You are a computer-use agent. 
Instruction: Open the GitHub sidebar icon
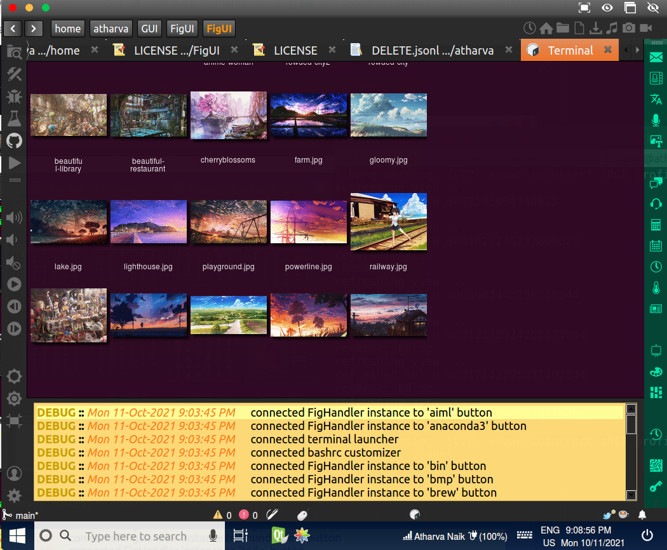pyautogui.click(x=14, y=141)
